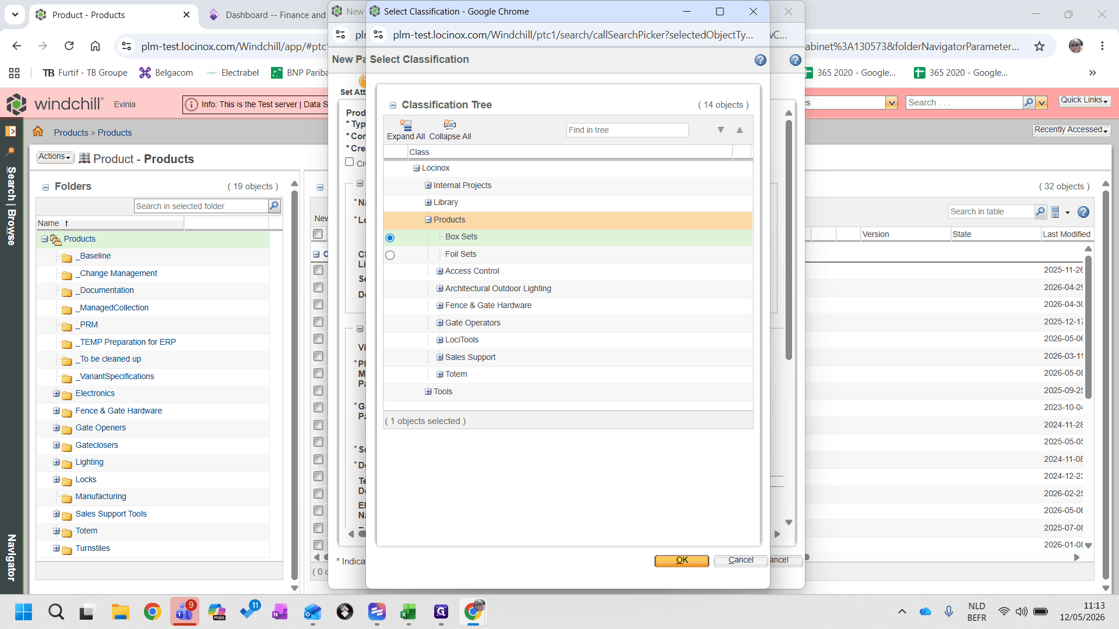Open File Explorer from taskbar
This screenshot has height=629, width=1119.
[x=121, y=612]
